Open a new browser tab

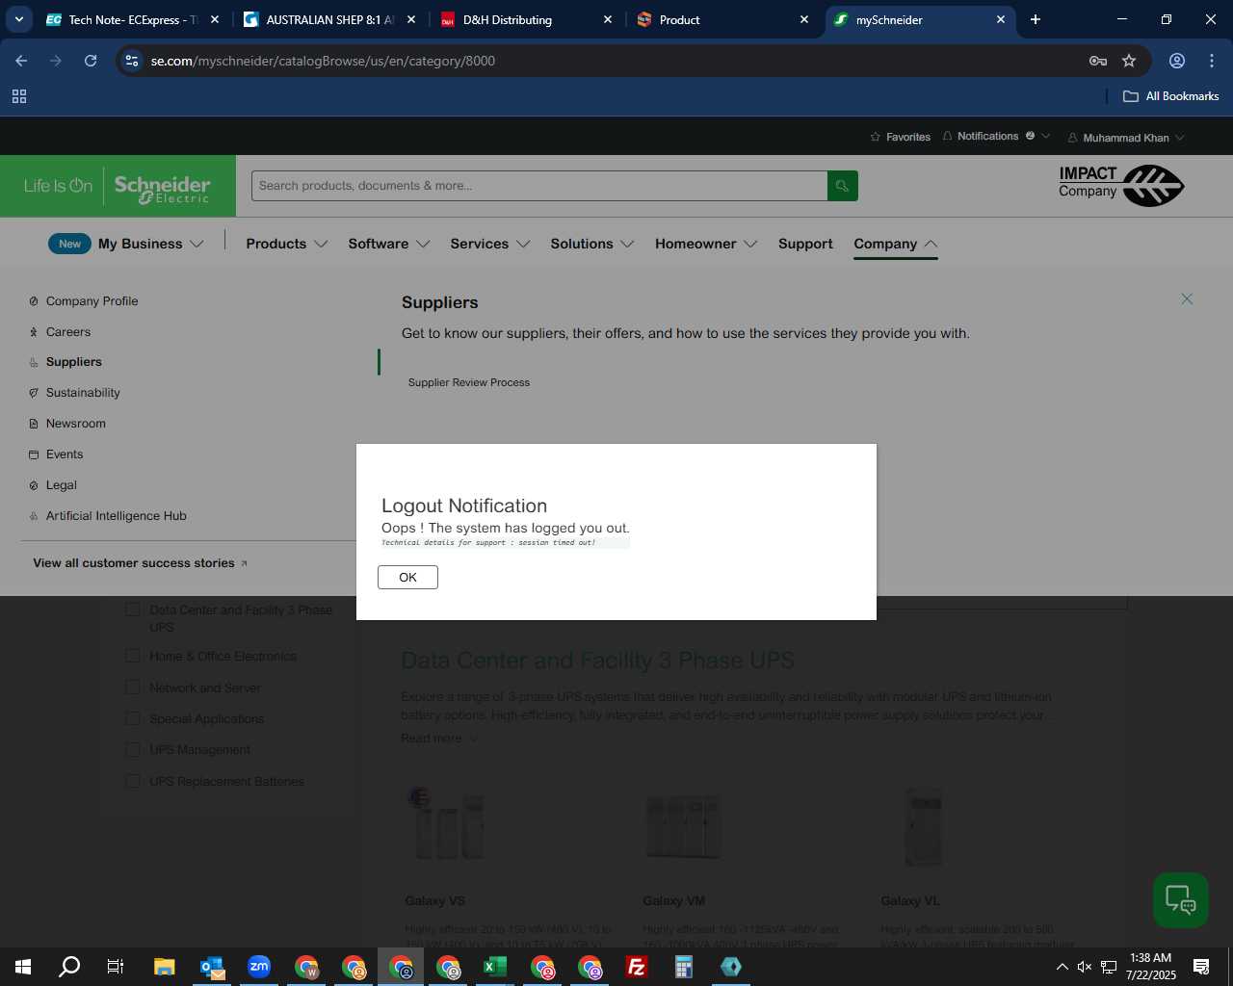[1036, 19]
